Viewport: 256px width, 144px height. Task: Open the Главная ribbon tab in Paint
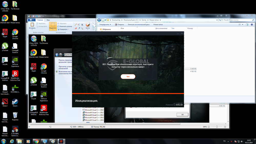click(x=40, y=20)
